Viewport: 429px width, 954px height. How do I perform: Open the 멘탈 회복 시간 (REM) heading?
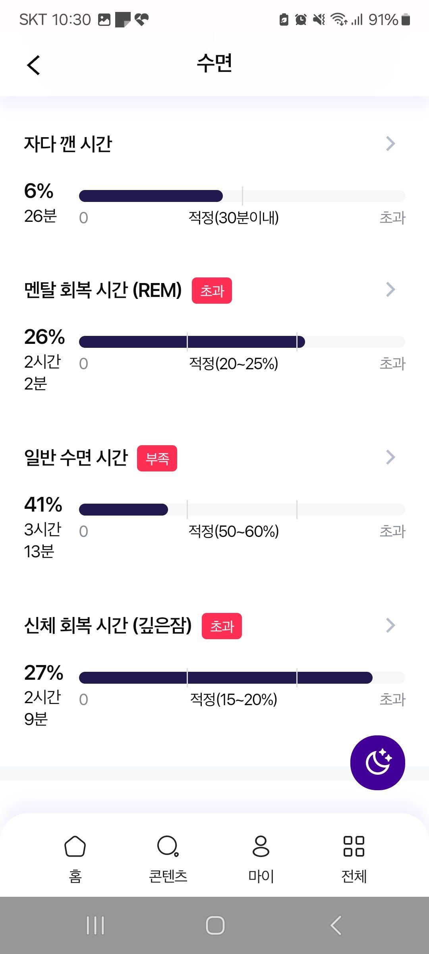coord(103,290)
